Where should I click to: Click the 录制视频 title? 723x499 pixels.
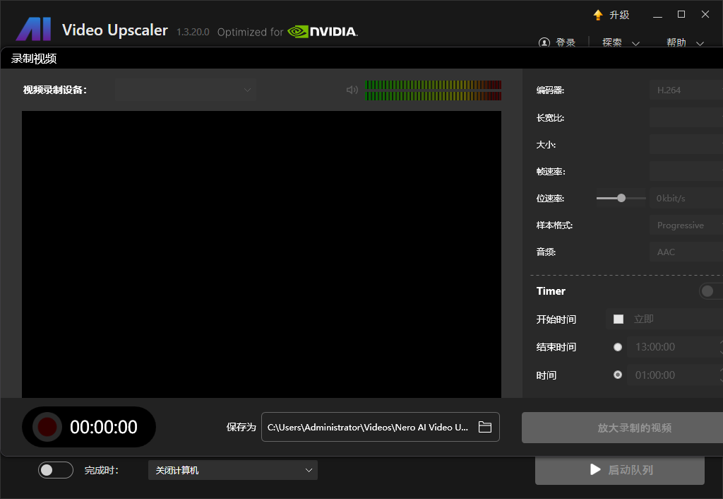click(34, 59)
